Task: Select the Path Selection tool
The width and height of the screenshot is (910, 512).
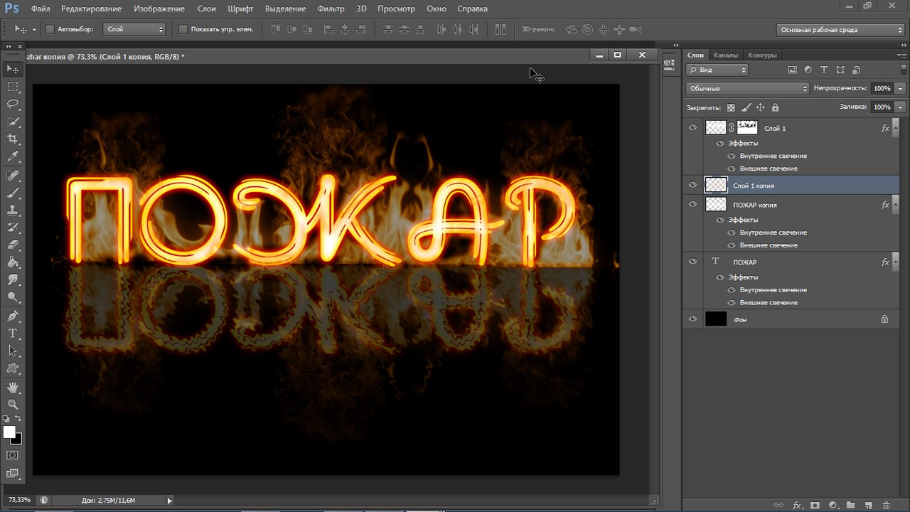Action: tap(13, 351)
